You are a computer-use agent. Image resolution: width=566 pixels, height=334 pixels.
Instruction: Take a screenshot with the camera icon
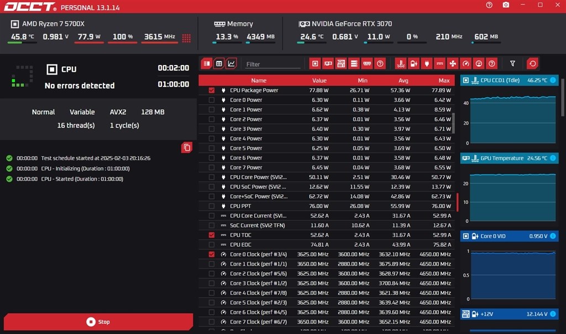[506, 5]
